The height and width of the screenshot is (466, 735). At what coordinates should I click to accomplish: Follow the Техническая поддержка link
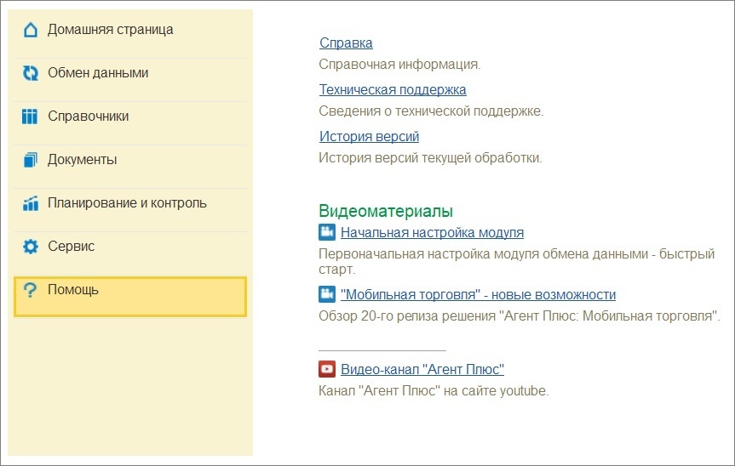[393, 89]
